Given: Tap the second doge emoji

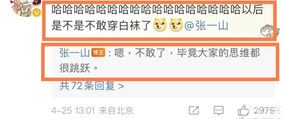Looking at the screenshot, I should [176, 25].
